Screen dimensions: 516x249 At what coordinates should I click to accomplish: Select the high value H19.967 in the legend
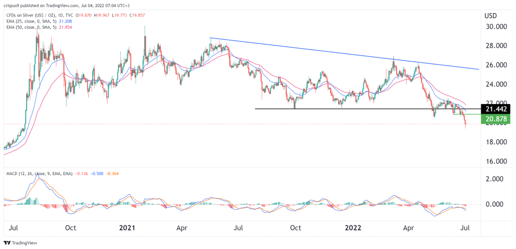(101, 15)
